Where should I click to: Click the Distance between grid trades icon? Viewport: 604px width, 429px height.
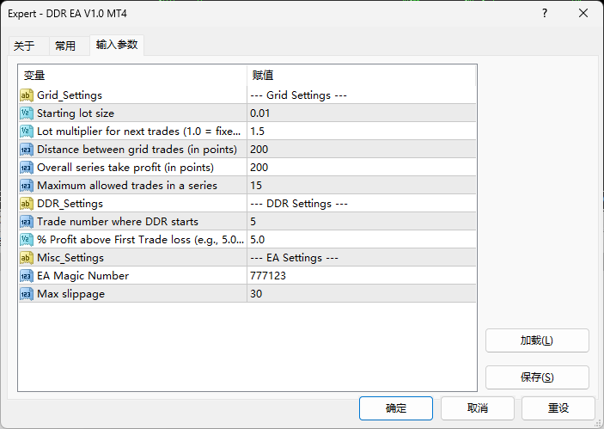point(27,150)
